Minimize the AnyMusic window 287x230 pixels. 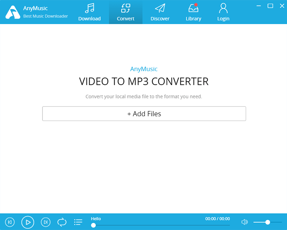259,6
